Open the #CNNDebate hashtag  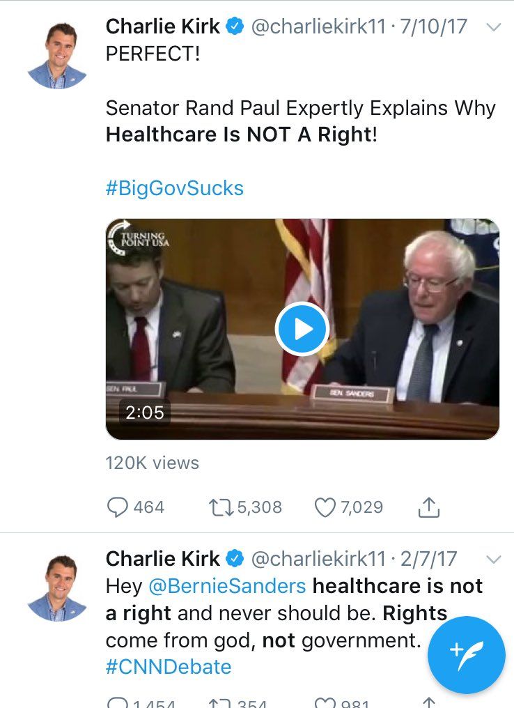[169, 666]
